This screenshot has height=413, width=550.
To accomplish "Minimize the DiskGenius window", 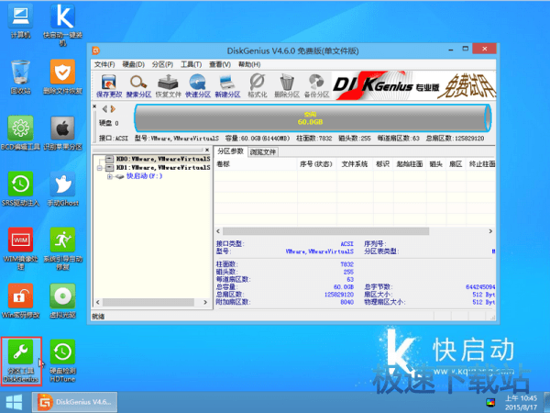I will tap(451, 50).
